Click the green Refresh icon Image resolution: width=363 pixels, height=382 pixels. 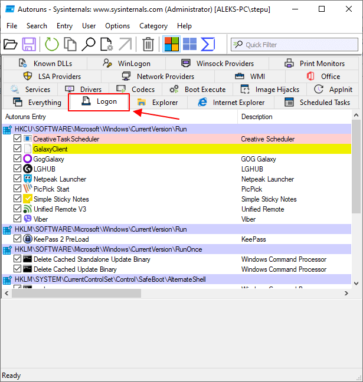pyautogui.click(x=52, y=44)
